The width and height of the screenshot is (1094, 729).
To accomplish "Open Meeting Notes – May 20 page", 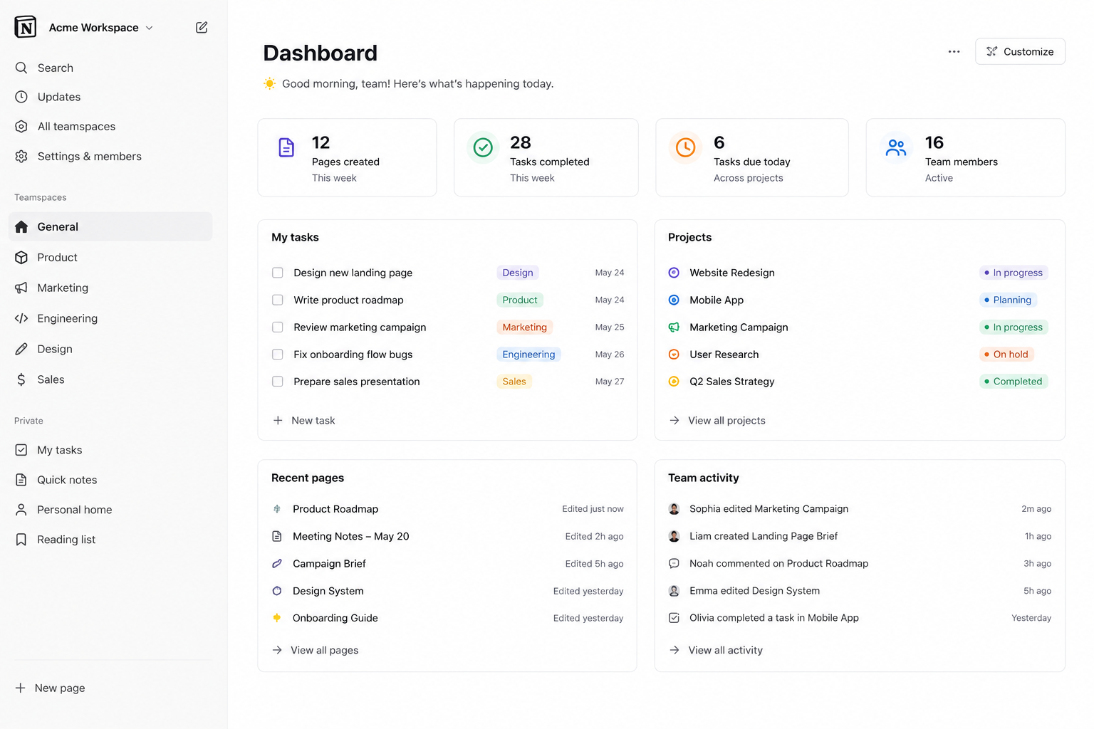I will (x=447, y=536).
